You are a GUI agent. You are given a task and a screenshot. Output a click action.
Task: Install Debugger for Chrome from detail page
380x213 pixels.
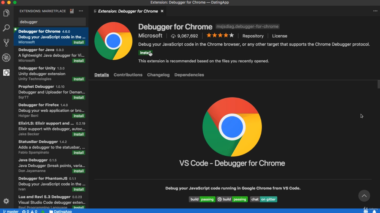pos(145,52)
